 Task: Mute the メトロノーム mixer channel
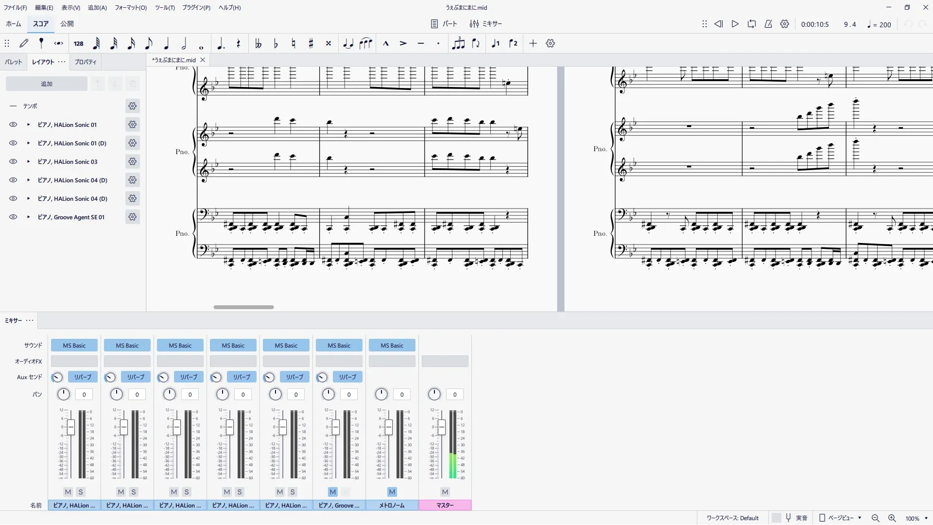point(392,492)
